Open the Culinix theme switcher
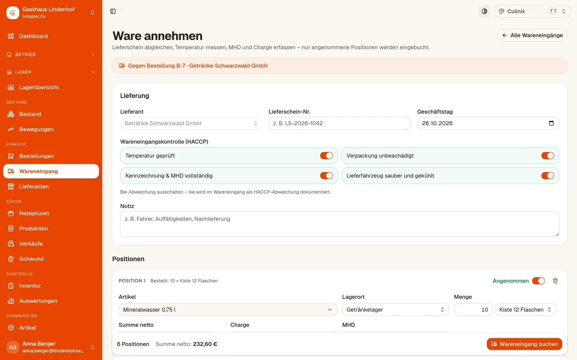Screen dimensions: 577x360 tap(532, 11)
